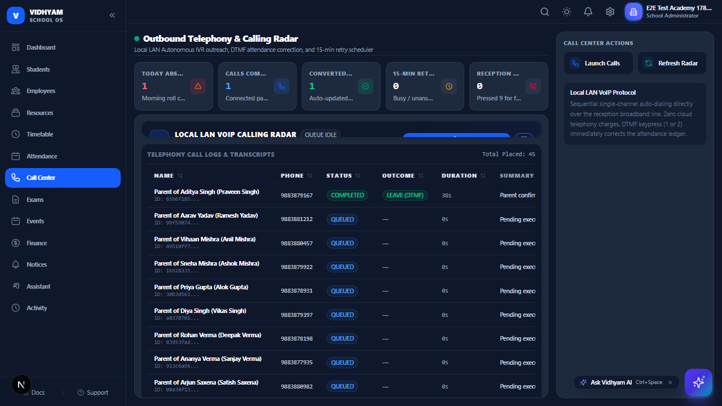722x406 pixels.
Task: Open the Students section
Action: [x=63, y=69]
